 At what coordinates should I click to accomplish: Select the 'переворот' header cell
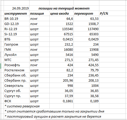coord(86,13)
